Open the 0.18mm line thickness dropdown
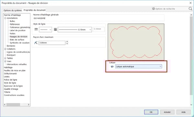Screen dimensions: 194x117 (x=75, y=29)
